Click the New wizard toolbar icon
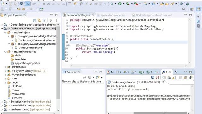Image resolution: width=202 pixels, height=114 pixels. tap(3, 4)
